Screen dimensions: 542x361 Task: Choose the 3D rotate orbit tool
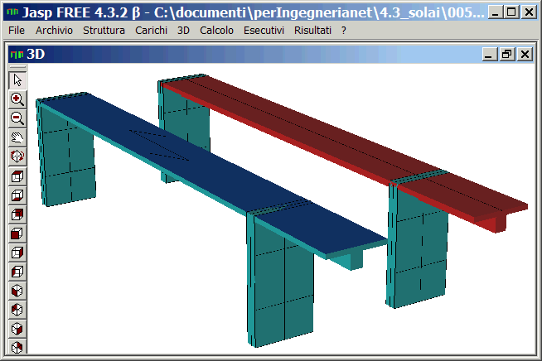[17, 156]
